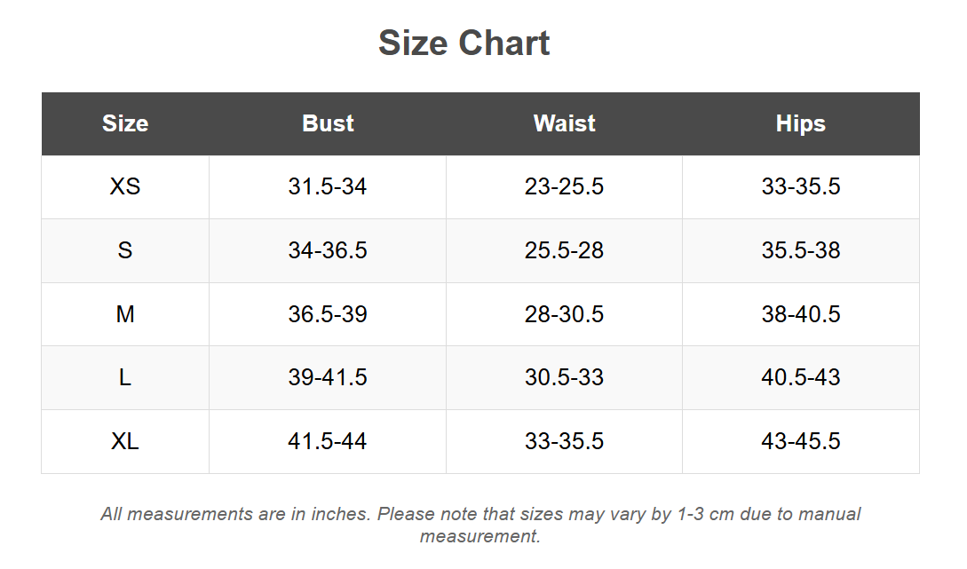Click S hips value 35.5-38

pos(800,250)
